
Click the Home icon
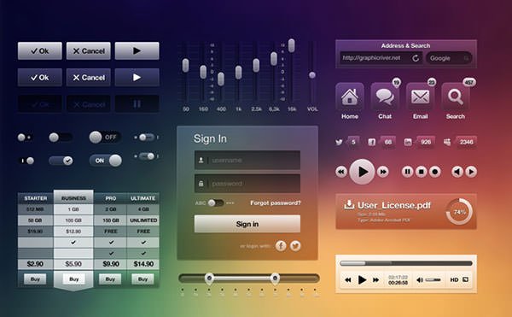tap(350, 97)
